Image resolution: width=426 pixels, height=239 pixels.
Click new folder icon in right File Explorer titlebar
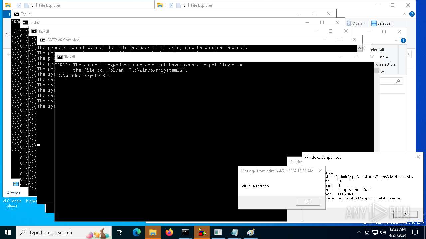click(178, 5)
